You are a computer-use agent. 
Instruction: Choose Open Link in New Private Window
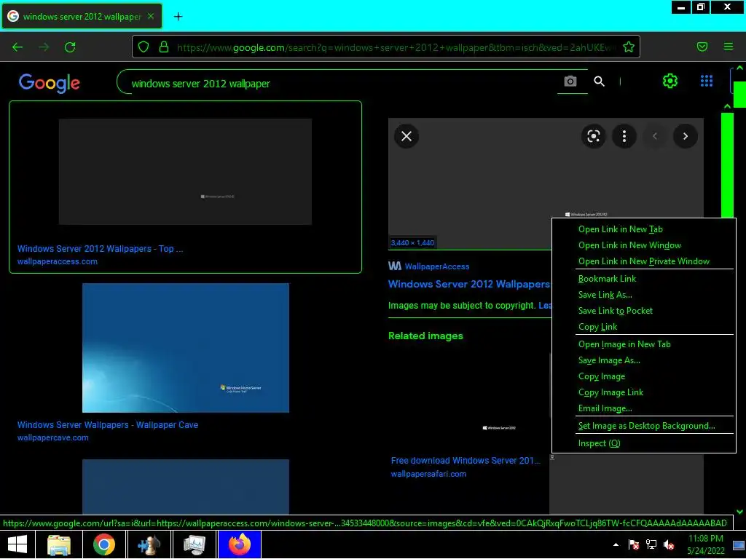[x=644, y=261]
